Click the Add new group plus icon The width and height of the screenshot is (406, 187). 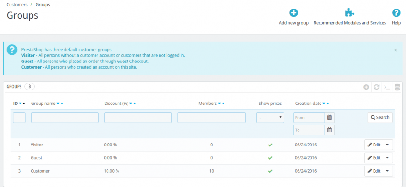pyautogui.click(x=294, y=13)
